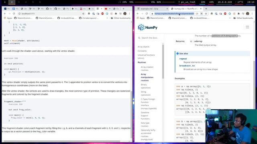Open Datetime Support Functions in the sidebar
257x144 pixels.
[145, 116]
